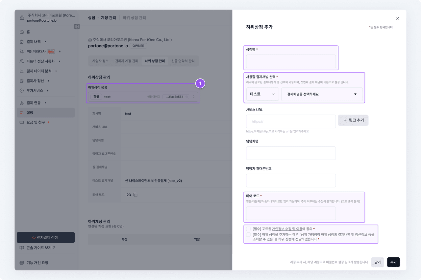Open the 테스트 environment dropdown
Screen dimensions: 421x280
pos(262,94)
